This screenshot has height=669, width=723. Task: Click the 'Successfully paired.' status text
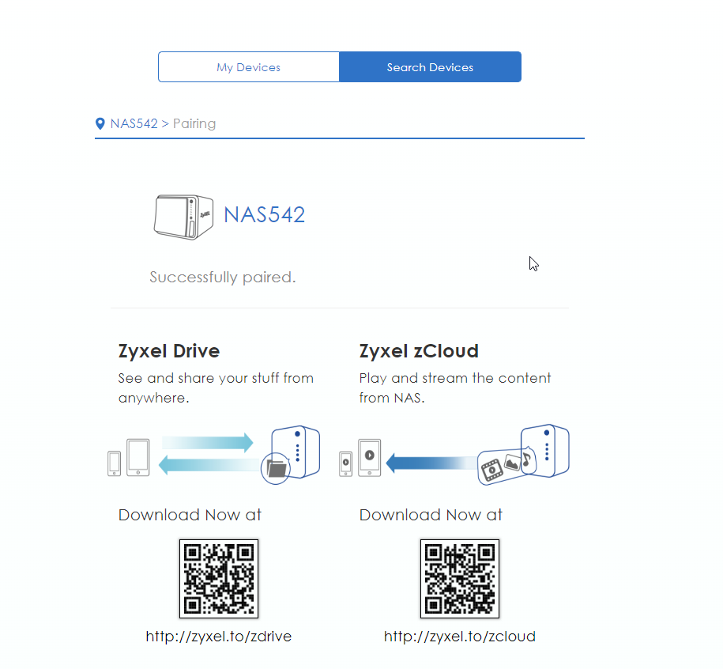[222, 278]
